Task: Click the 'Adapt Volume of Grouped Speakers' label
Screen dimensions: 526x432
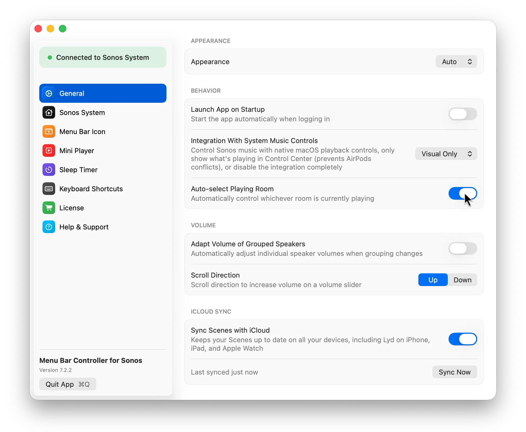Action: tap(248, 244)
